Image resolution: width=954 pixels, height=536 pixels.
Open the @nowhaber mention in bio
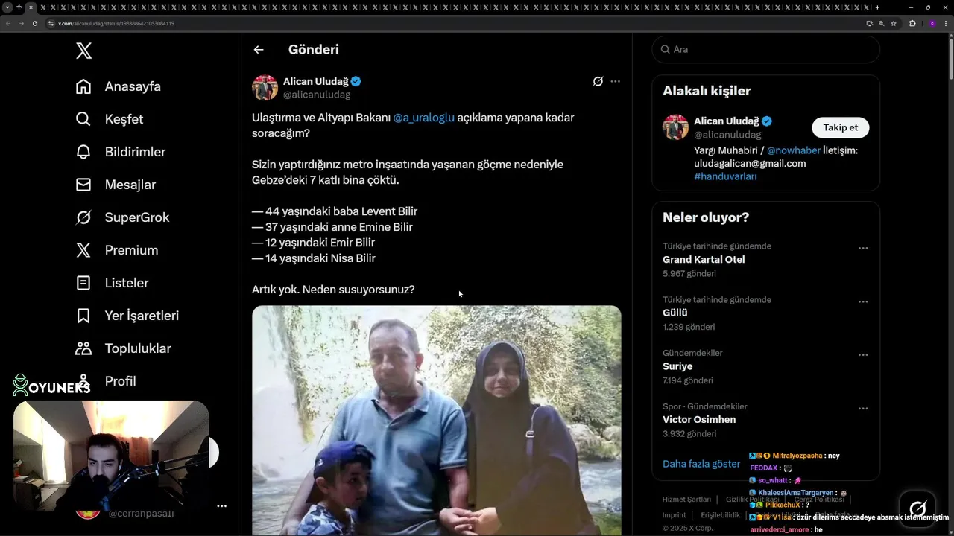(x=793, y=150)
